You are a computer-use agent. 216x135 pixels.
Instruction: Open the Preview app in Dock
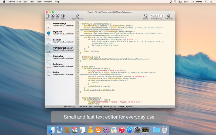pyautogui.click(x=114, y=130)
